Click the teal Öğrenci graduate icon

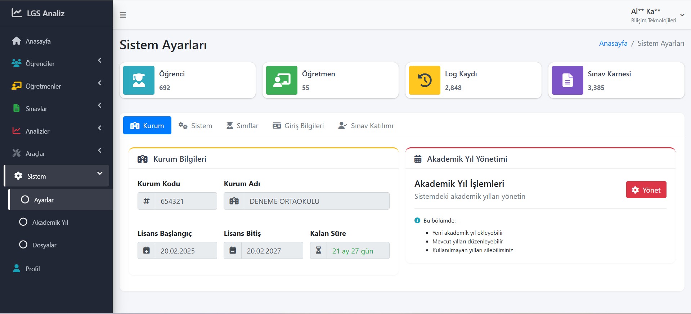139,80
